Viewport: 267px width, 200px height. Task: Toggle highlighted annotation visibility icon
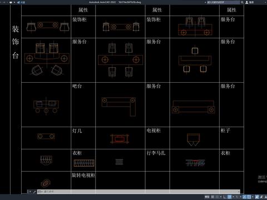click(x=256, y=197)
